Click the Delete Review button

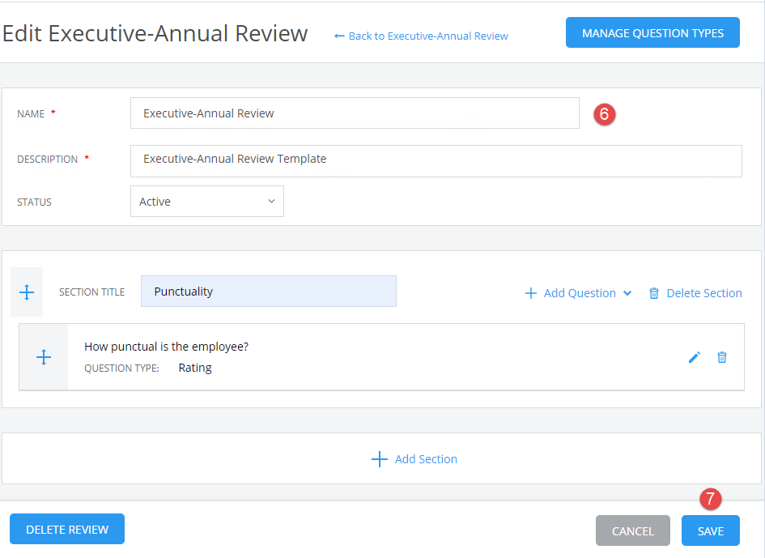pos(67,529)
